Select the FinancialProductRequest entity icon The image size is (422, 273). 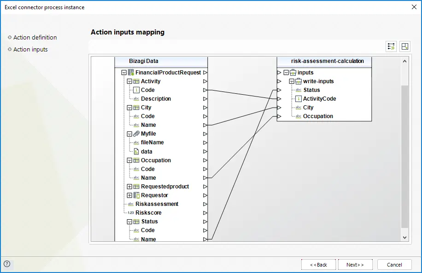(x=131, y=73)
